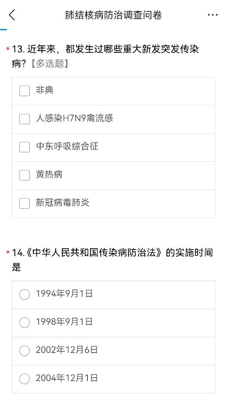227x404 pixels.
Task: Tick the 人感染H7N9禽流感 checkbox
Action: [25, 119]
